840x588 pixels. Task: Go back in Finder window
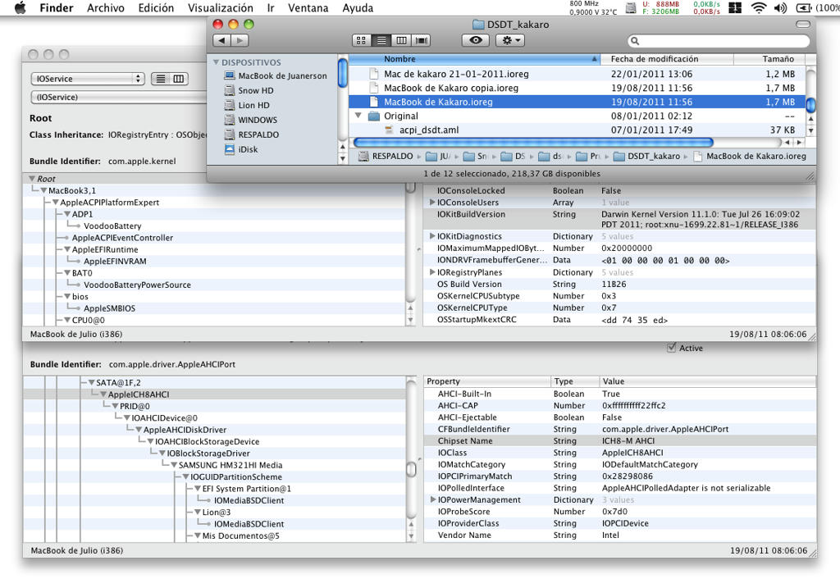point(221,40)
